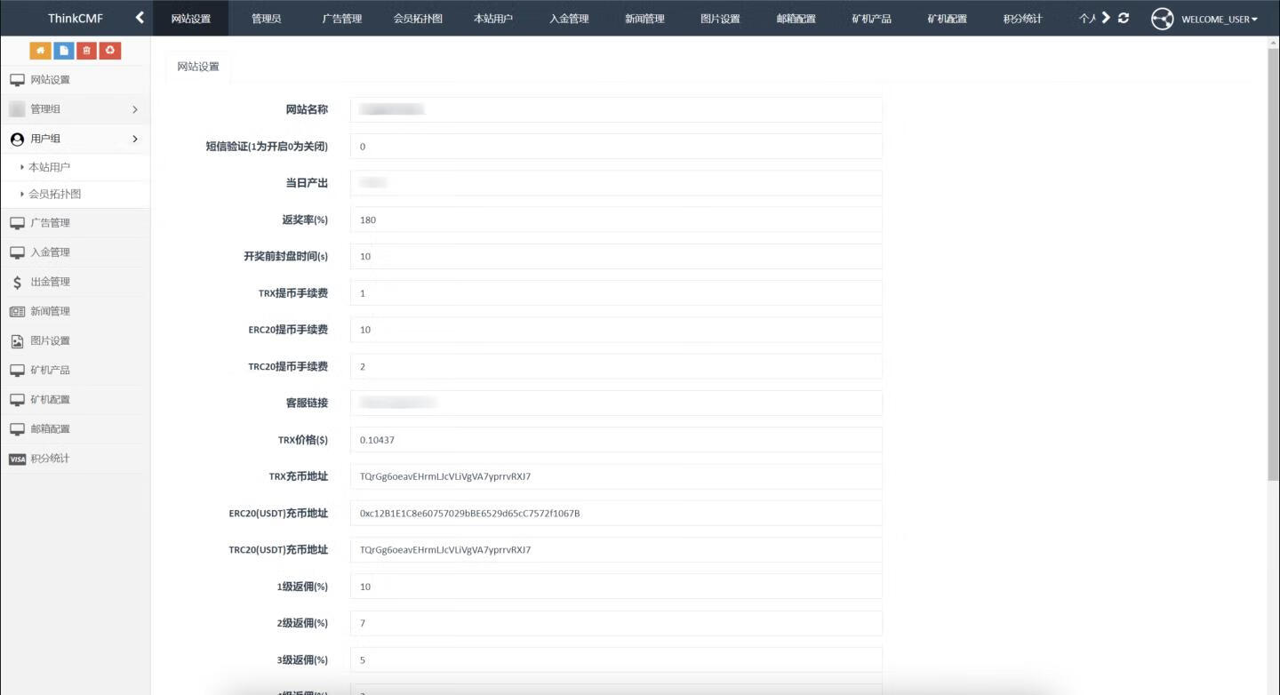Click the vertical scrollbar on the right
The height and width of the screenshot is (695, 1280).
click(1272, 267)
